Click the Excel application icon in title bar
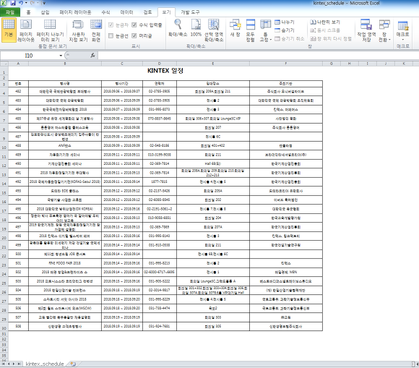The width and height of the screenshot is (419, 368). 4,3
